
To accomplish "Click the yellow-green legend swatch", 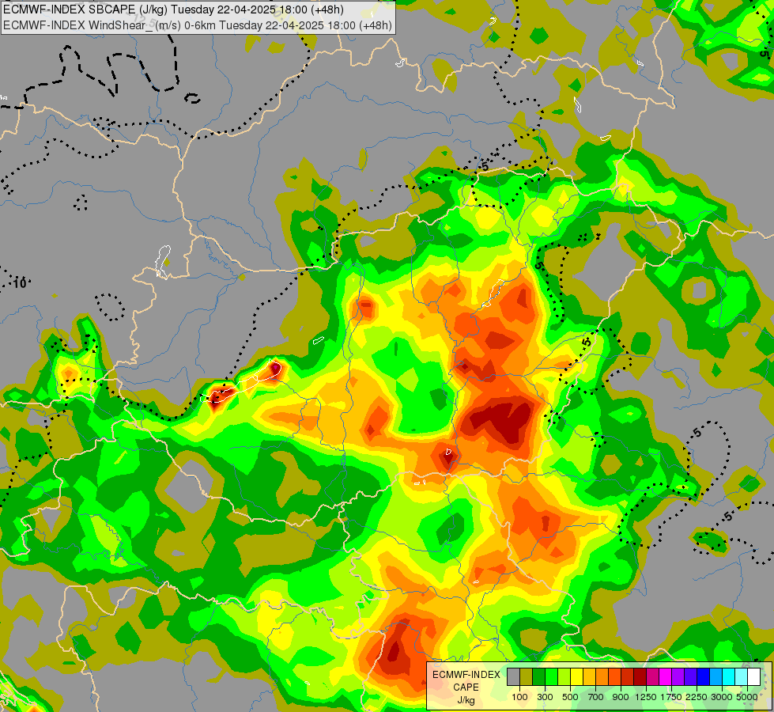I will pyautogui.click(x=564, y=676).
